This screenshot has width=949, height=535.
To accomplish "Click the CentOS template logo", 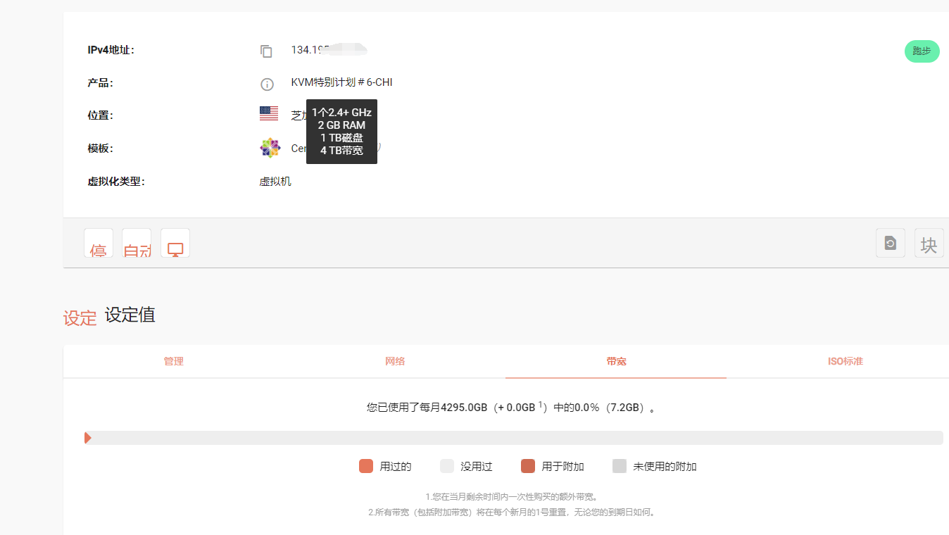I will 270,148.
